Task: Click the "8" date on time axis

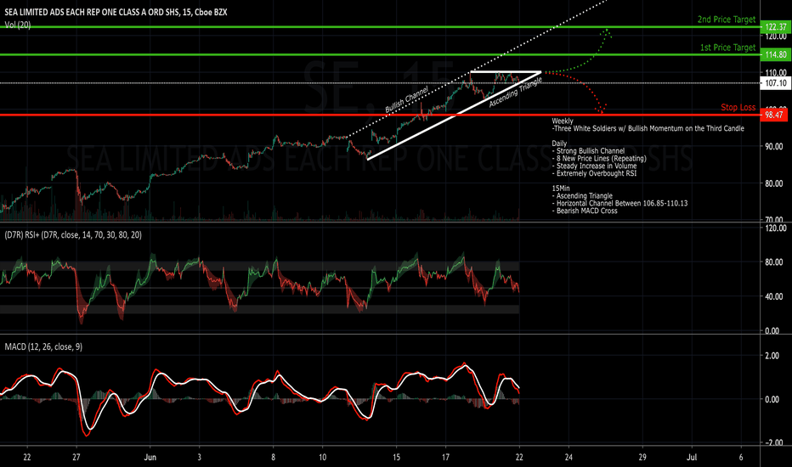Action: point(274,458)
